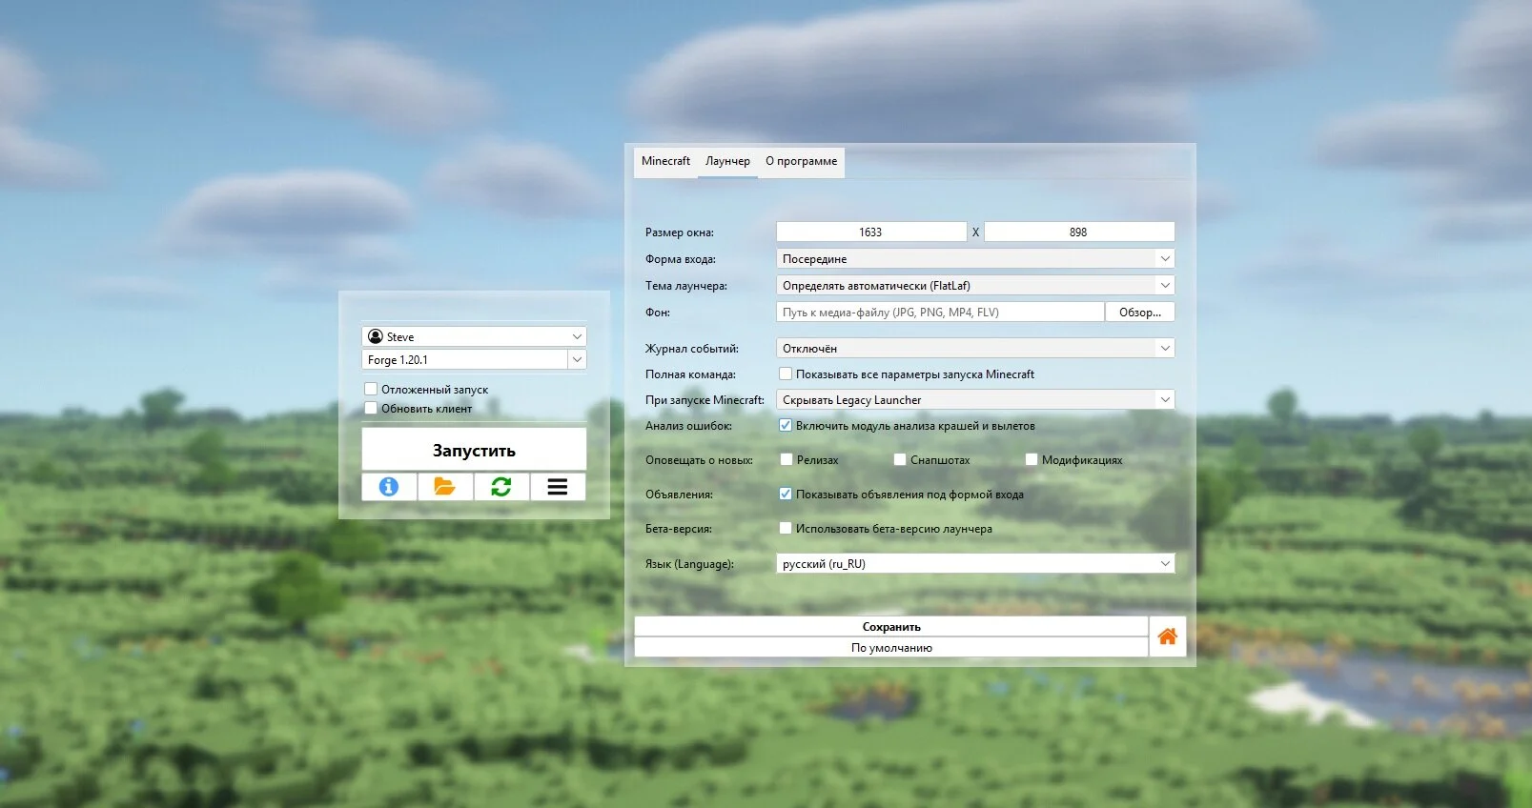The width and height of the screenshot is (1532, 808).
Task: Check Использовать бета-версию лаунчера option
Action: (786, 528)
